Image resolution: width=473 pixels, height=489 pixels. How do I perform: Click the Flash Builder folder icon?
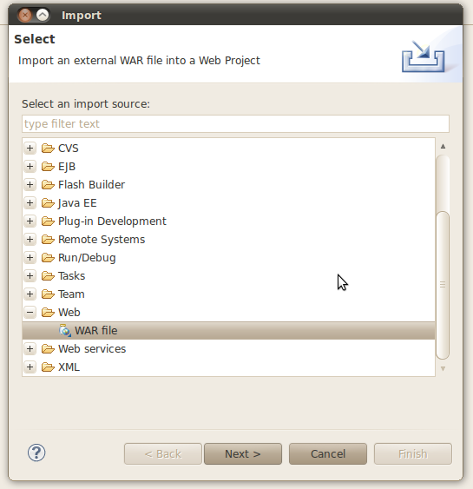click(48, 185)
